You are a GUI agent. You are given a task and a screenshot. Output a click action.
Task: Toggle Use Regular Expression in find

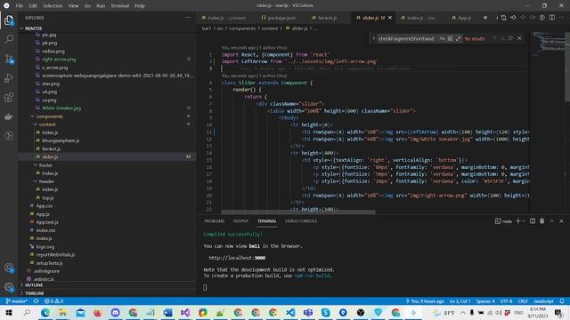[458, 38]
